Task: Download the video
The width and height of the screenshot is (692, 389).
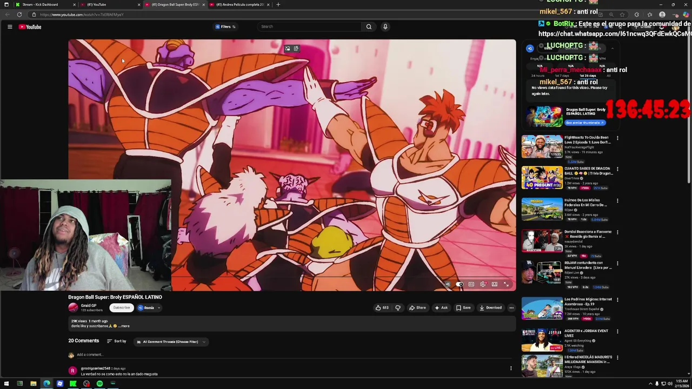Action: tap(490, 308)
